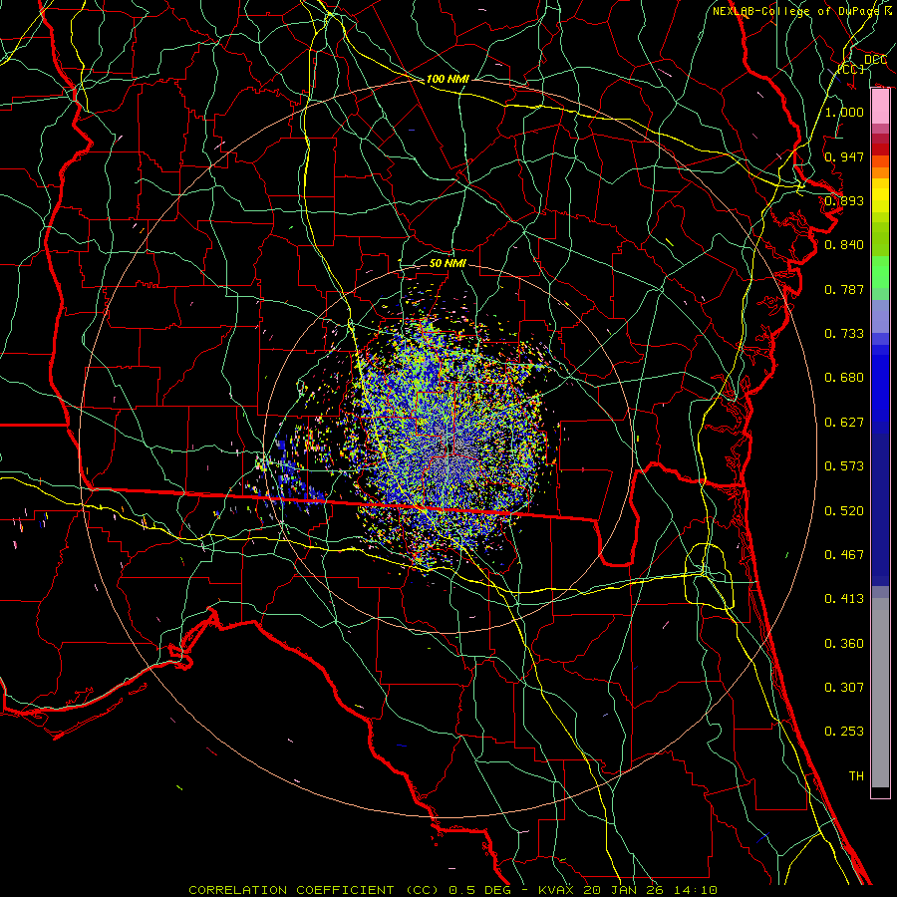Select the 0.733 value on the scale

844,334
